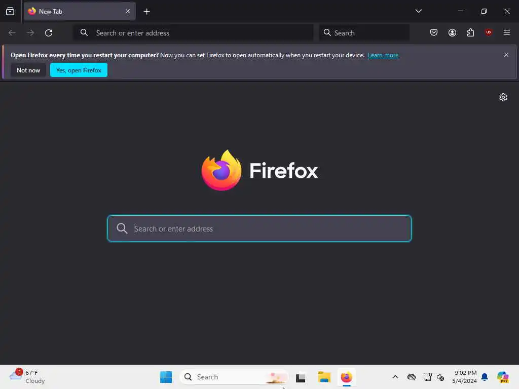The width and height of the screenshot is (519, 389).
Task: Click Yes, open Firefox button
Action: 79,70
